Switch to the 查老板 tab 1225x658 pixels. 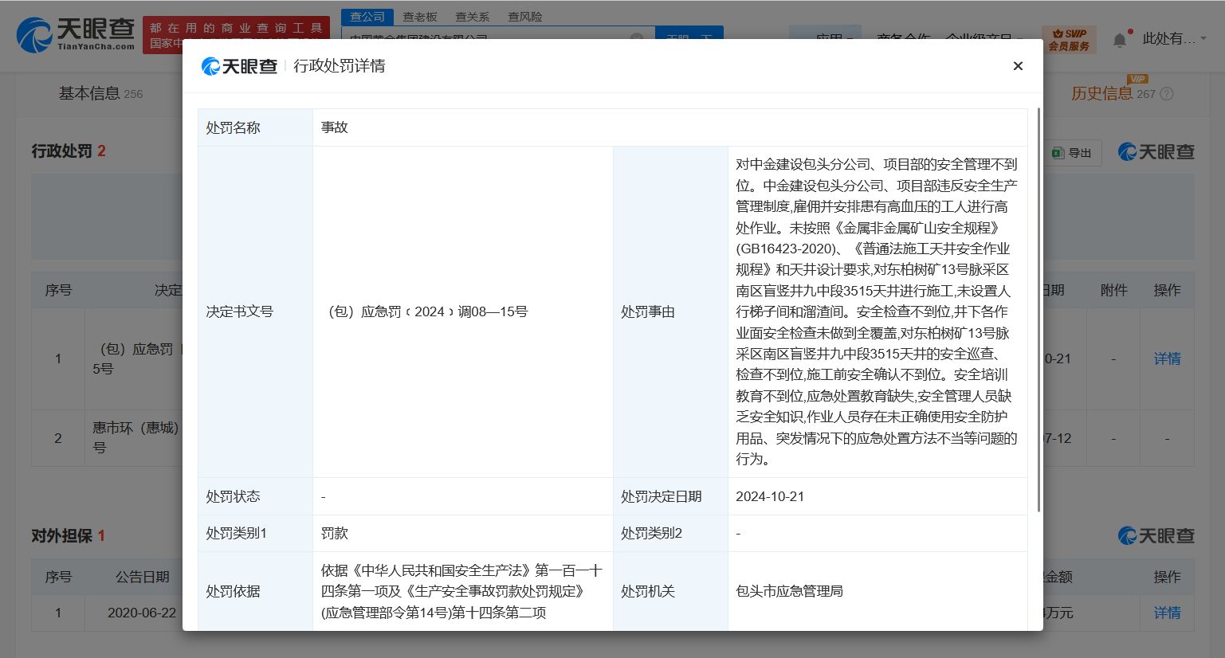pos(420,16)
